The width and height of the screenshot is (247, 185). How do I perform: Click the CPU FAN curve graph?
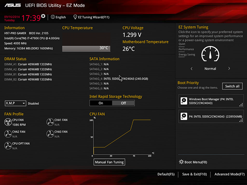click(121, 137)
